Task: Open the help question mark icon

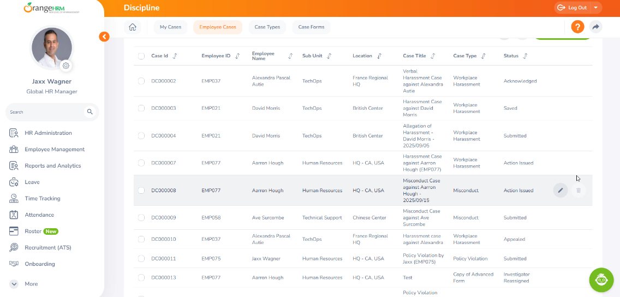Action: pos(577,27)
